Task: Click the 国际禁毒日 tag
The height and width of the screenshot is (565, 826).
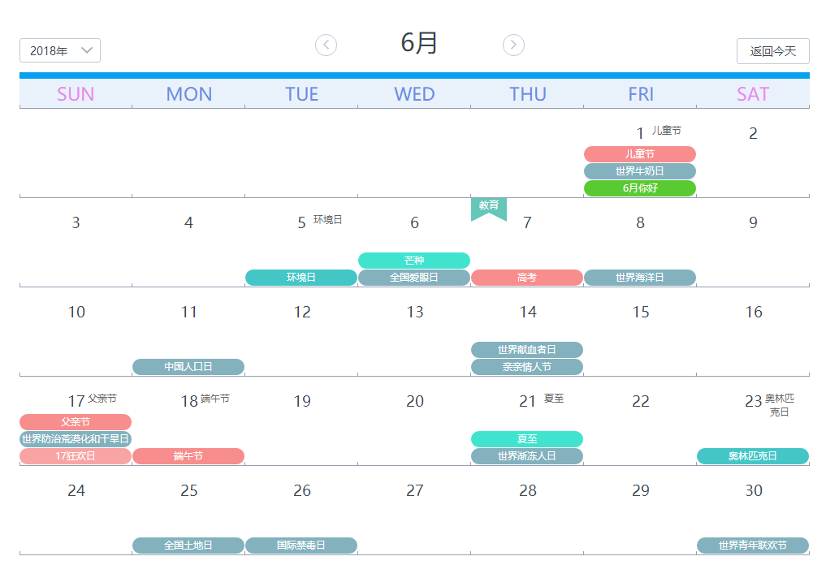Action: point(301,545)
